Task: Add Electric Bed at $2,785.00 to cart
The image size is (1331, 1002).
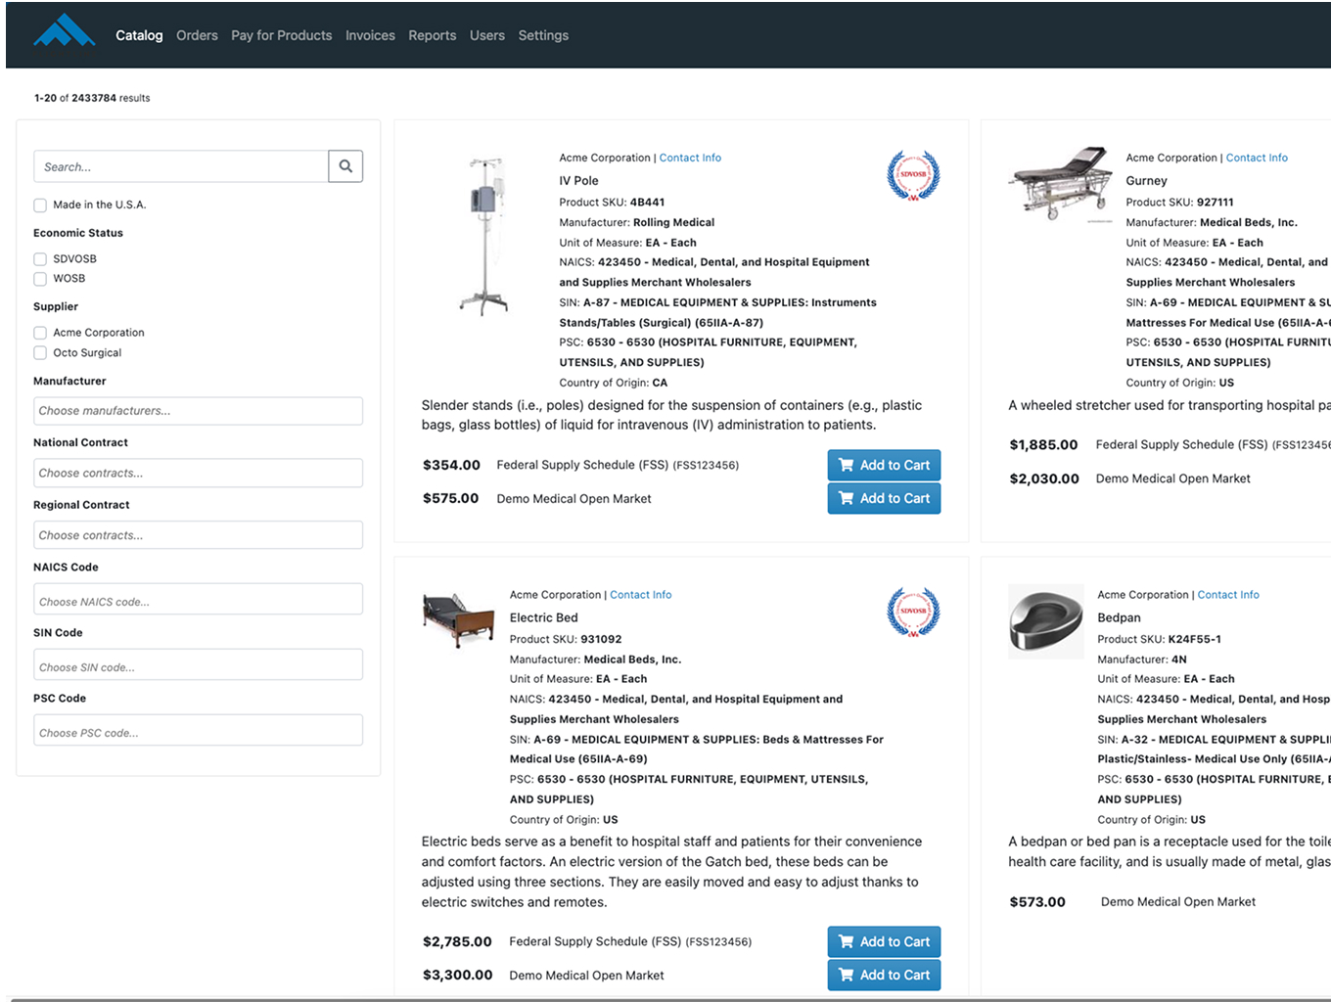Action: coord(884,941)
